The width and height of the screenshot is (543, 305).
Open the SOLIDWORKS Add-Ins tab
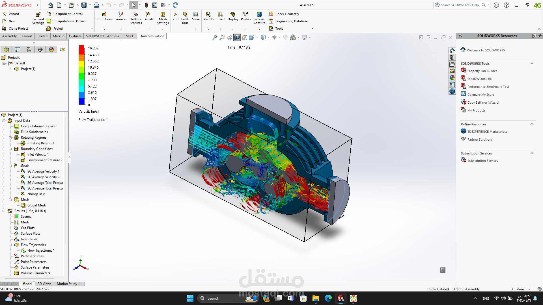click(102, 36)
